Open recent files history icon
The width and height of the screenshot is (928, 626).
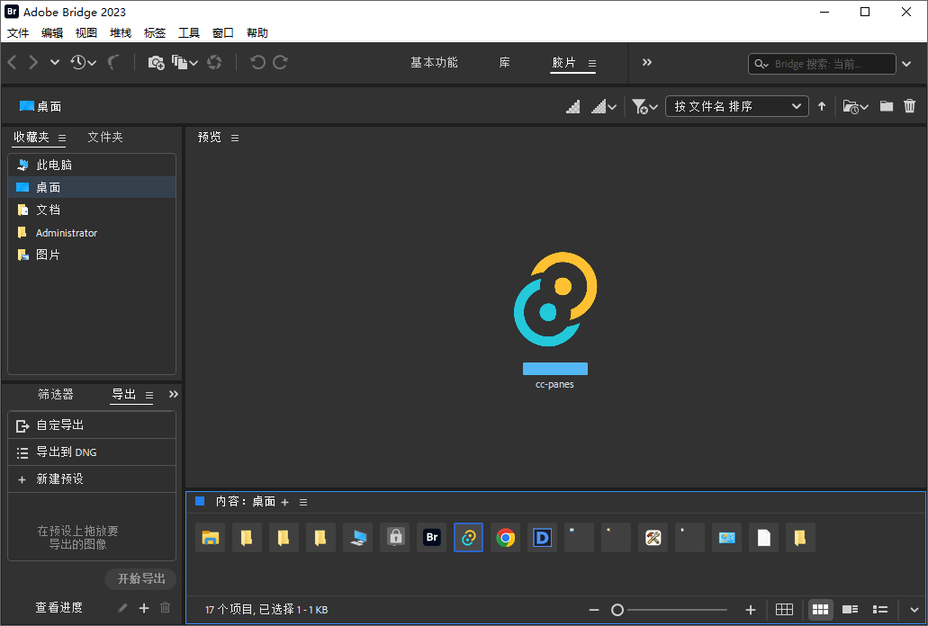click(78, 62)
